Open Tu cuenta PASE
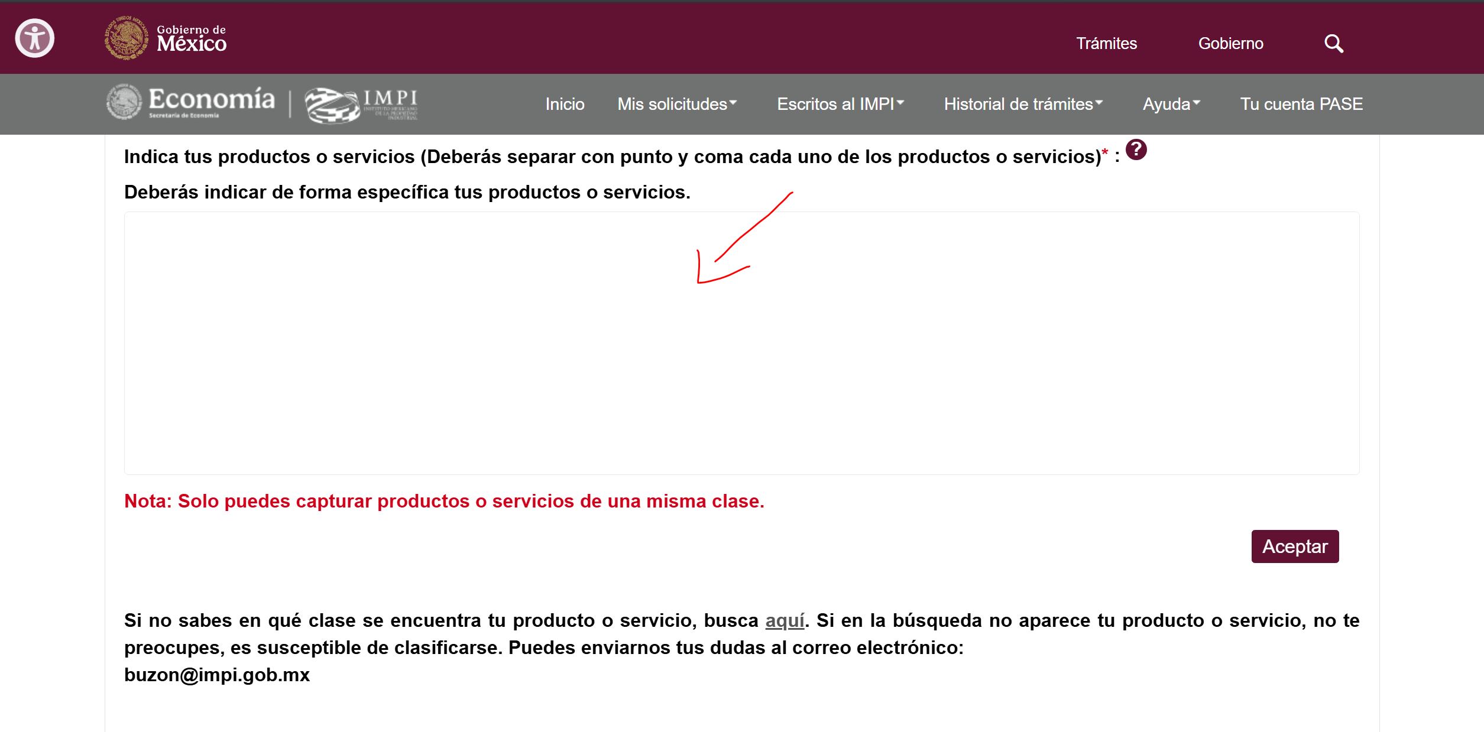The image size is (1484, 732). point(1301,104)
